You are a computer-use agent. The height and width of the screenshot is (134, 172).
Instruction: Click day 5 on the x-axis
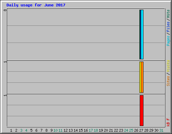[x=31, y=130]
